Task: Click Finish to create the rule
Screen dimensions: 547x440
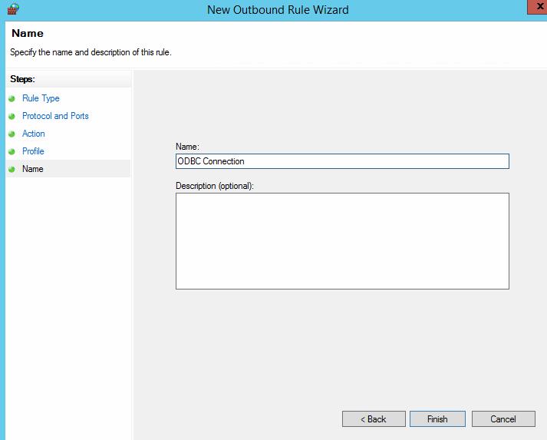Action: pos(437,419)
